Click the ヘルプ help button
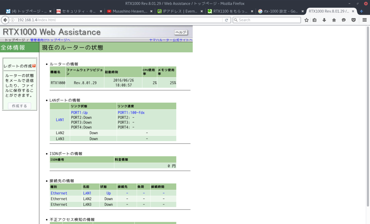The image size is (370, 224). coord(181,32)
